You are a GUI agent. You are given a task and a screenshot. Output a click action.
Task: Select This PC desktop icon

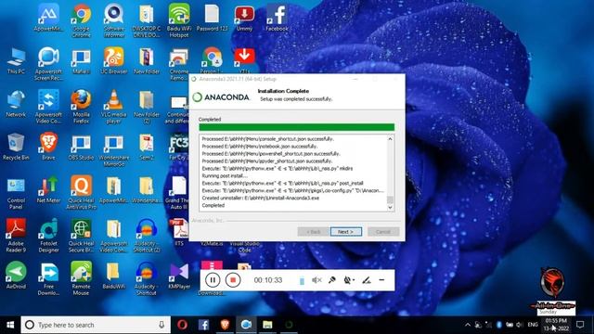[x=16, y=61]
